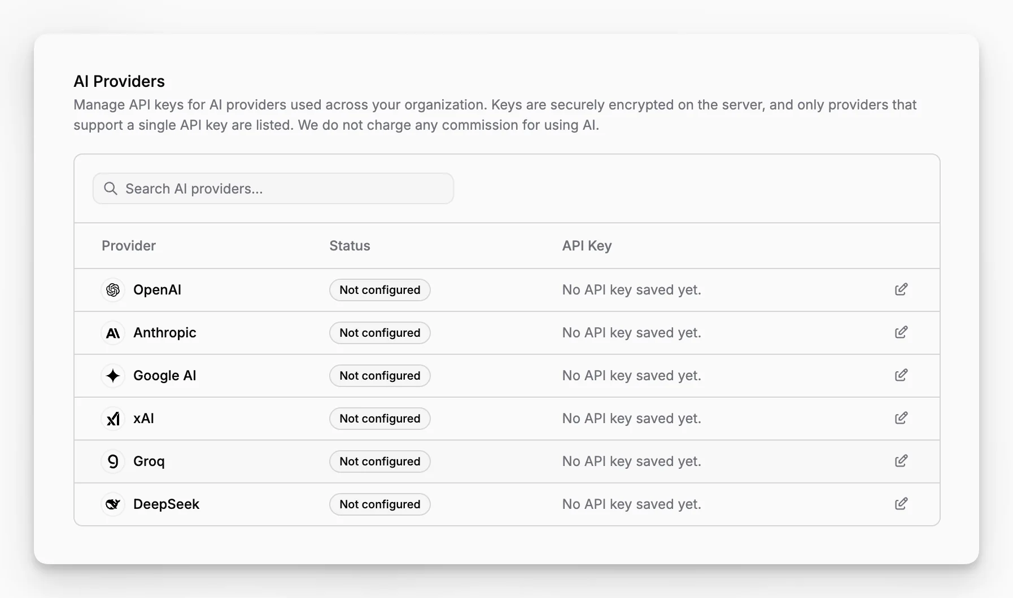
Task: Edit the Anthropic API key
Action: point(901,332)
